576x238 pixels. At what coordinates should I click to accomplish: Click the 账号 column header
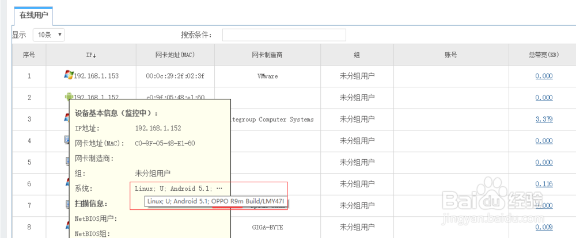(451, 55)
